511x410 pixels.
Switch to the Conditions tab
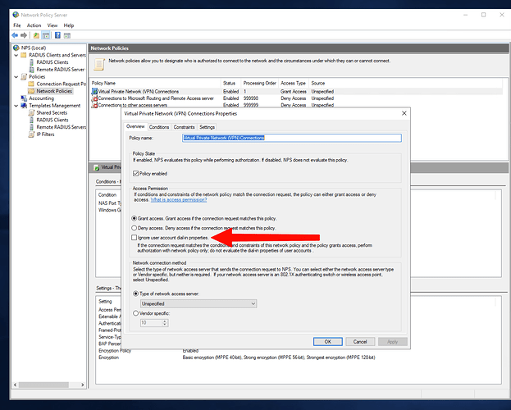pos(159,127)
